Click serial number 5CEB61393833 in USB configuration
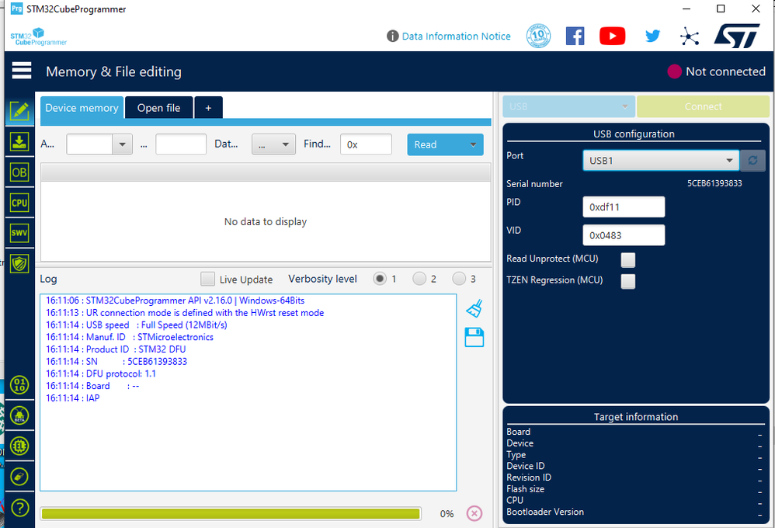 pyautogui.click(x=714, y=183)
